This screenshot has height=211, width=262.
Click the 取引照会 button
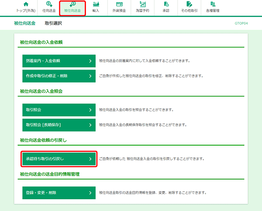coord(59,110)
